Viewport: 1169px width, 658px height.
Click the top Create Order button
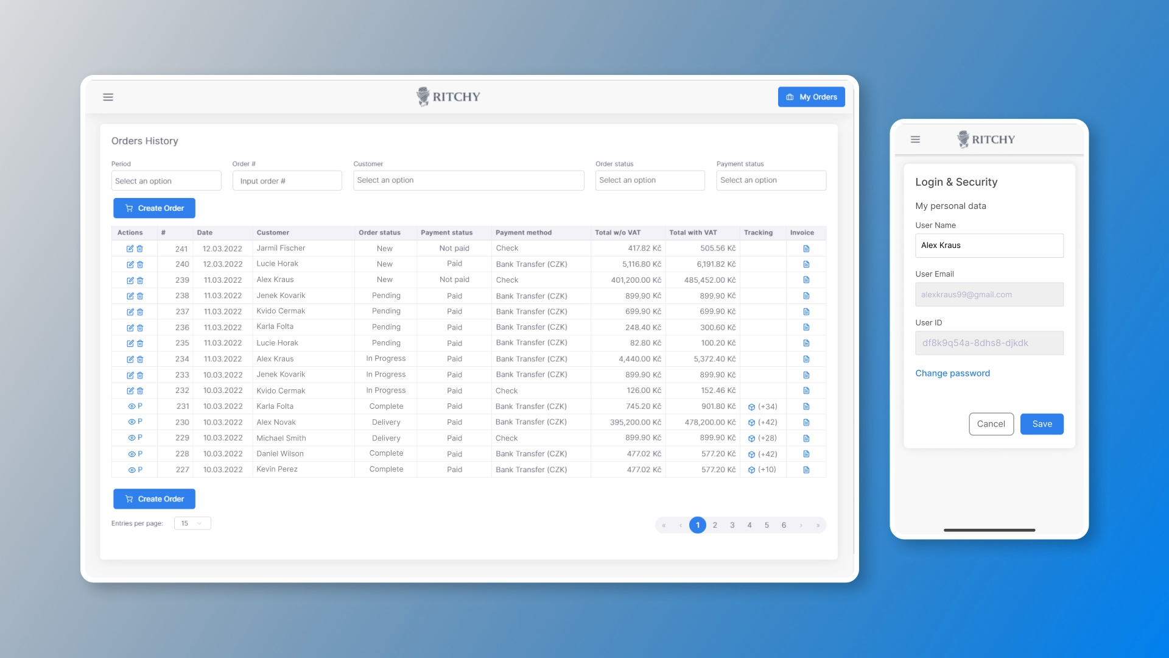[x=154, y=208]
